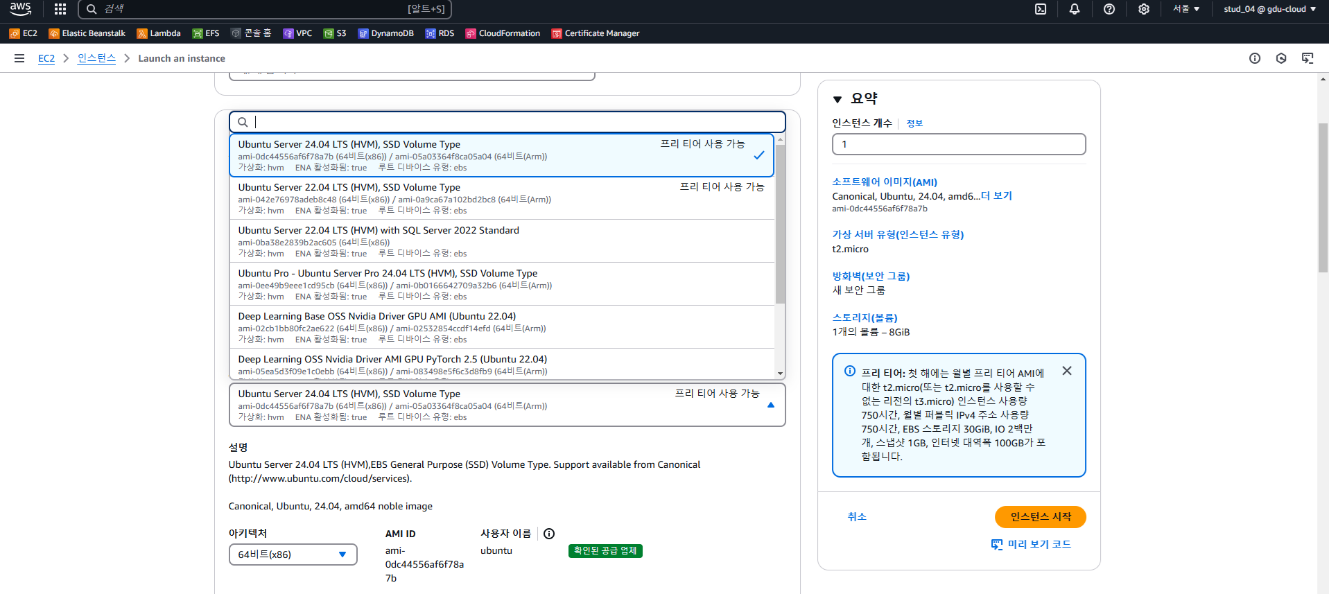
Task: Open the notifications bell
Action: (x=1075, y=9)
